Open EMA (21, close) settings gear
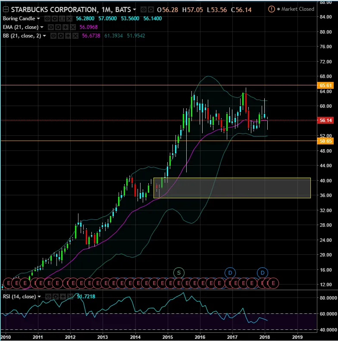 [58, 27]
